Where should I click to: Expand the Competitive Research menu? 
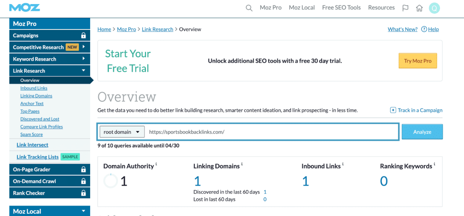tap(83, 47)
